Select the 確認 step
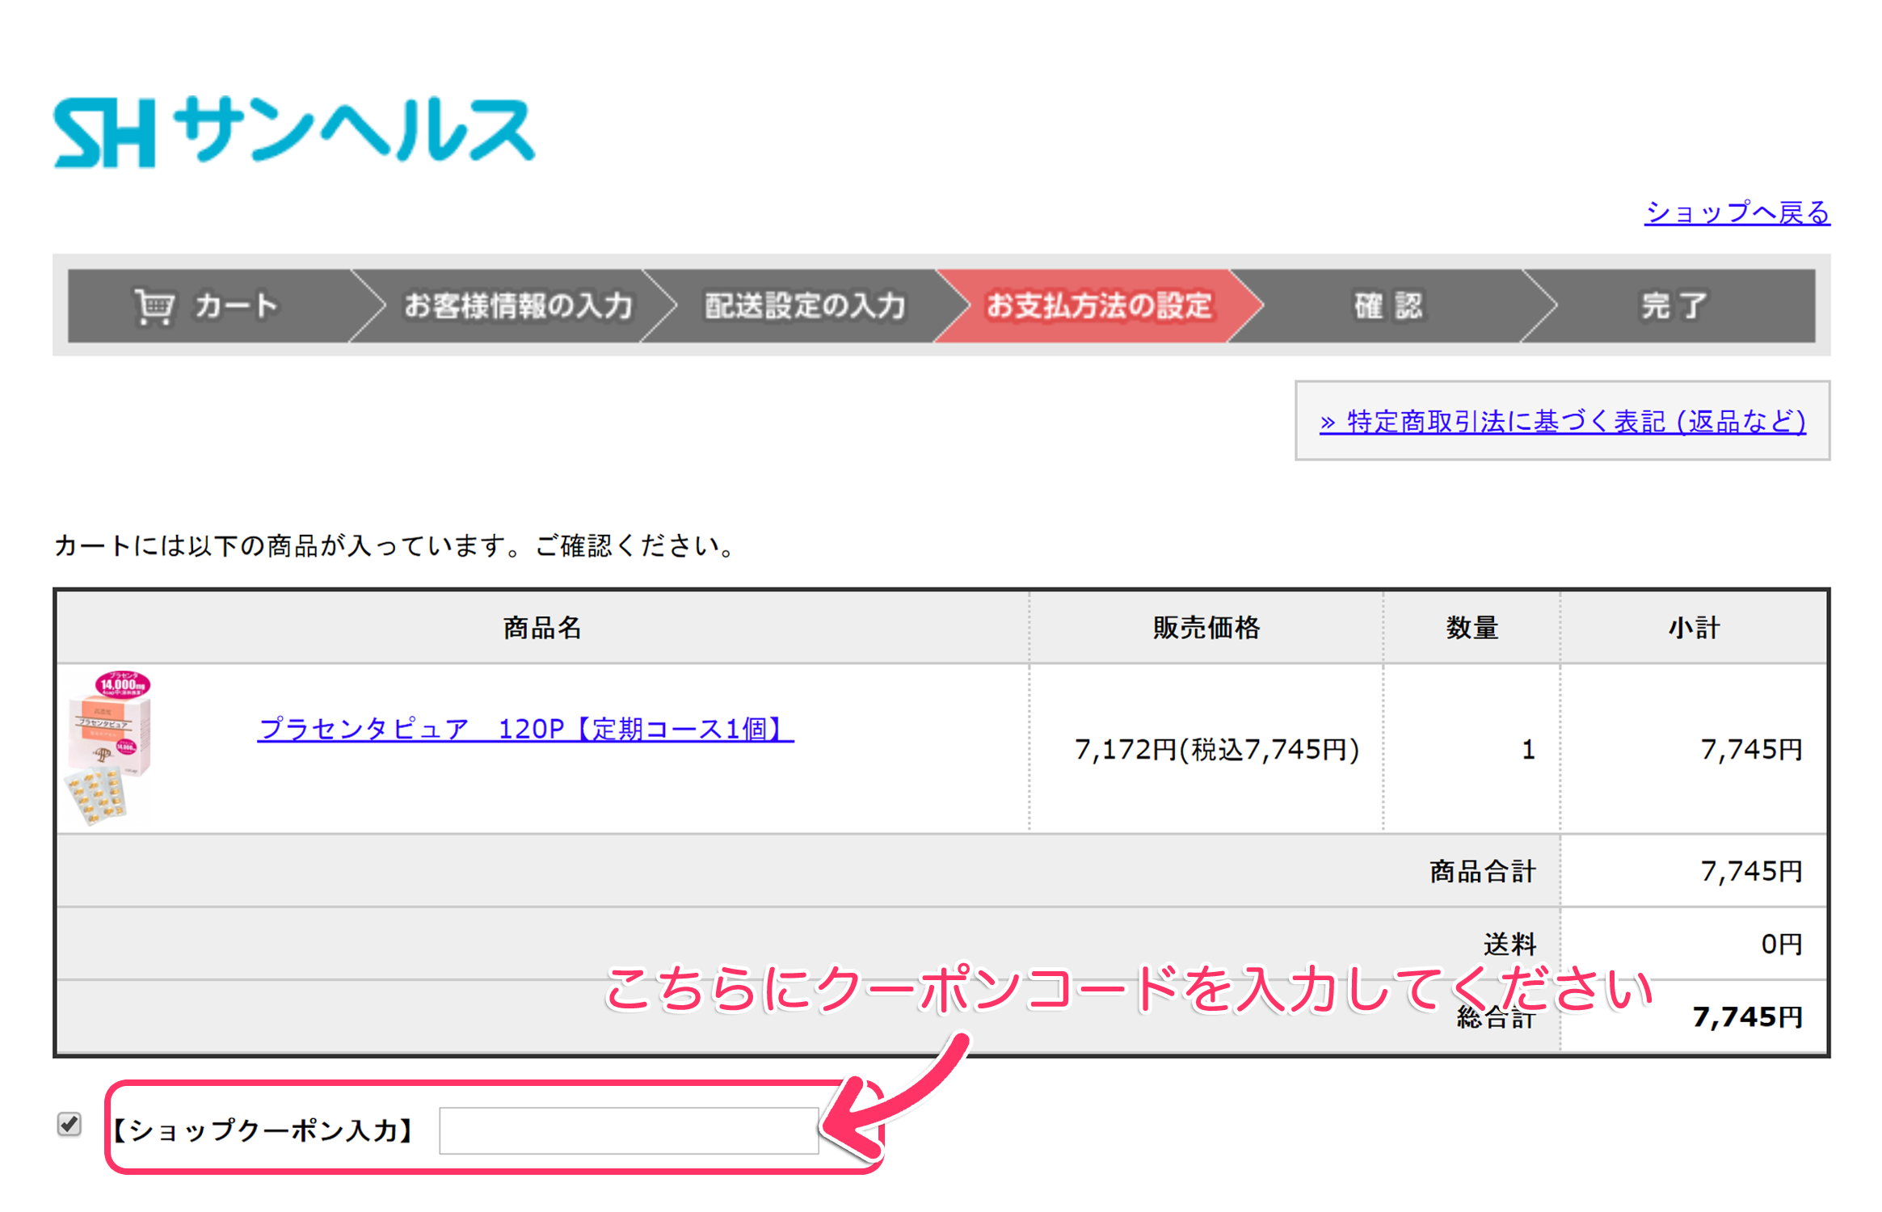This screenshot has width=1882, height=1212. [1388, 306]
